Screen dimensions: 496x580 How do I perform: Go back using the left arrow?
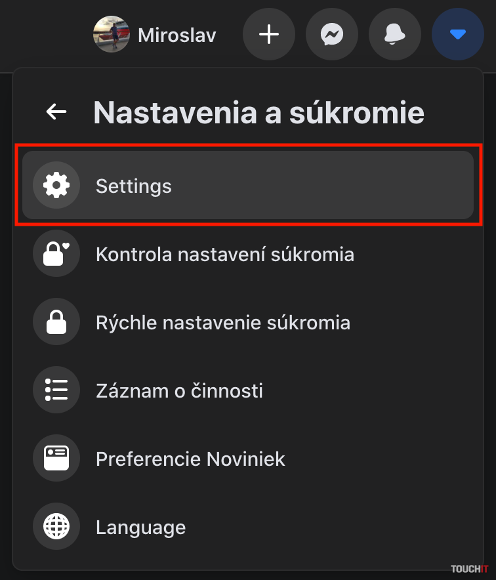(56, 112)
